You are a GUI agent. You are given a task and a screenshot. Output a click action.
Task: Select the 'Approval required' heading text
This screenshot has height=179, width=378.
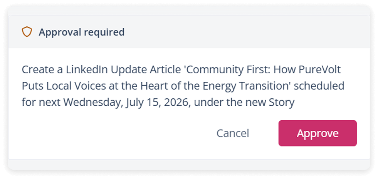[x=81, y=32]
